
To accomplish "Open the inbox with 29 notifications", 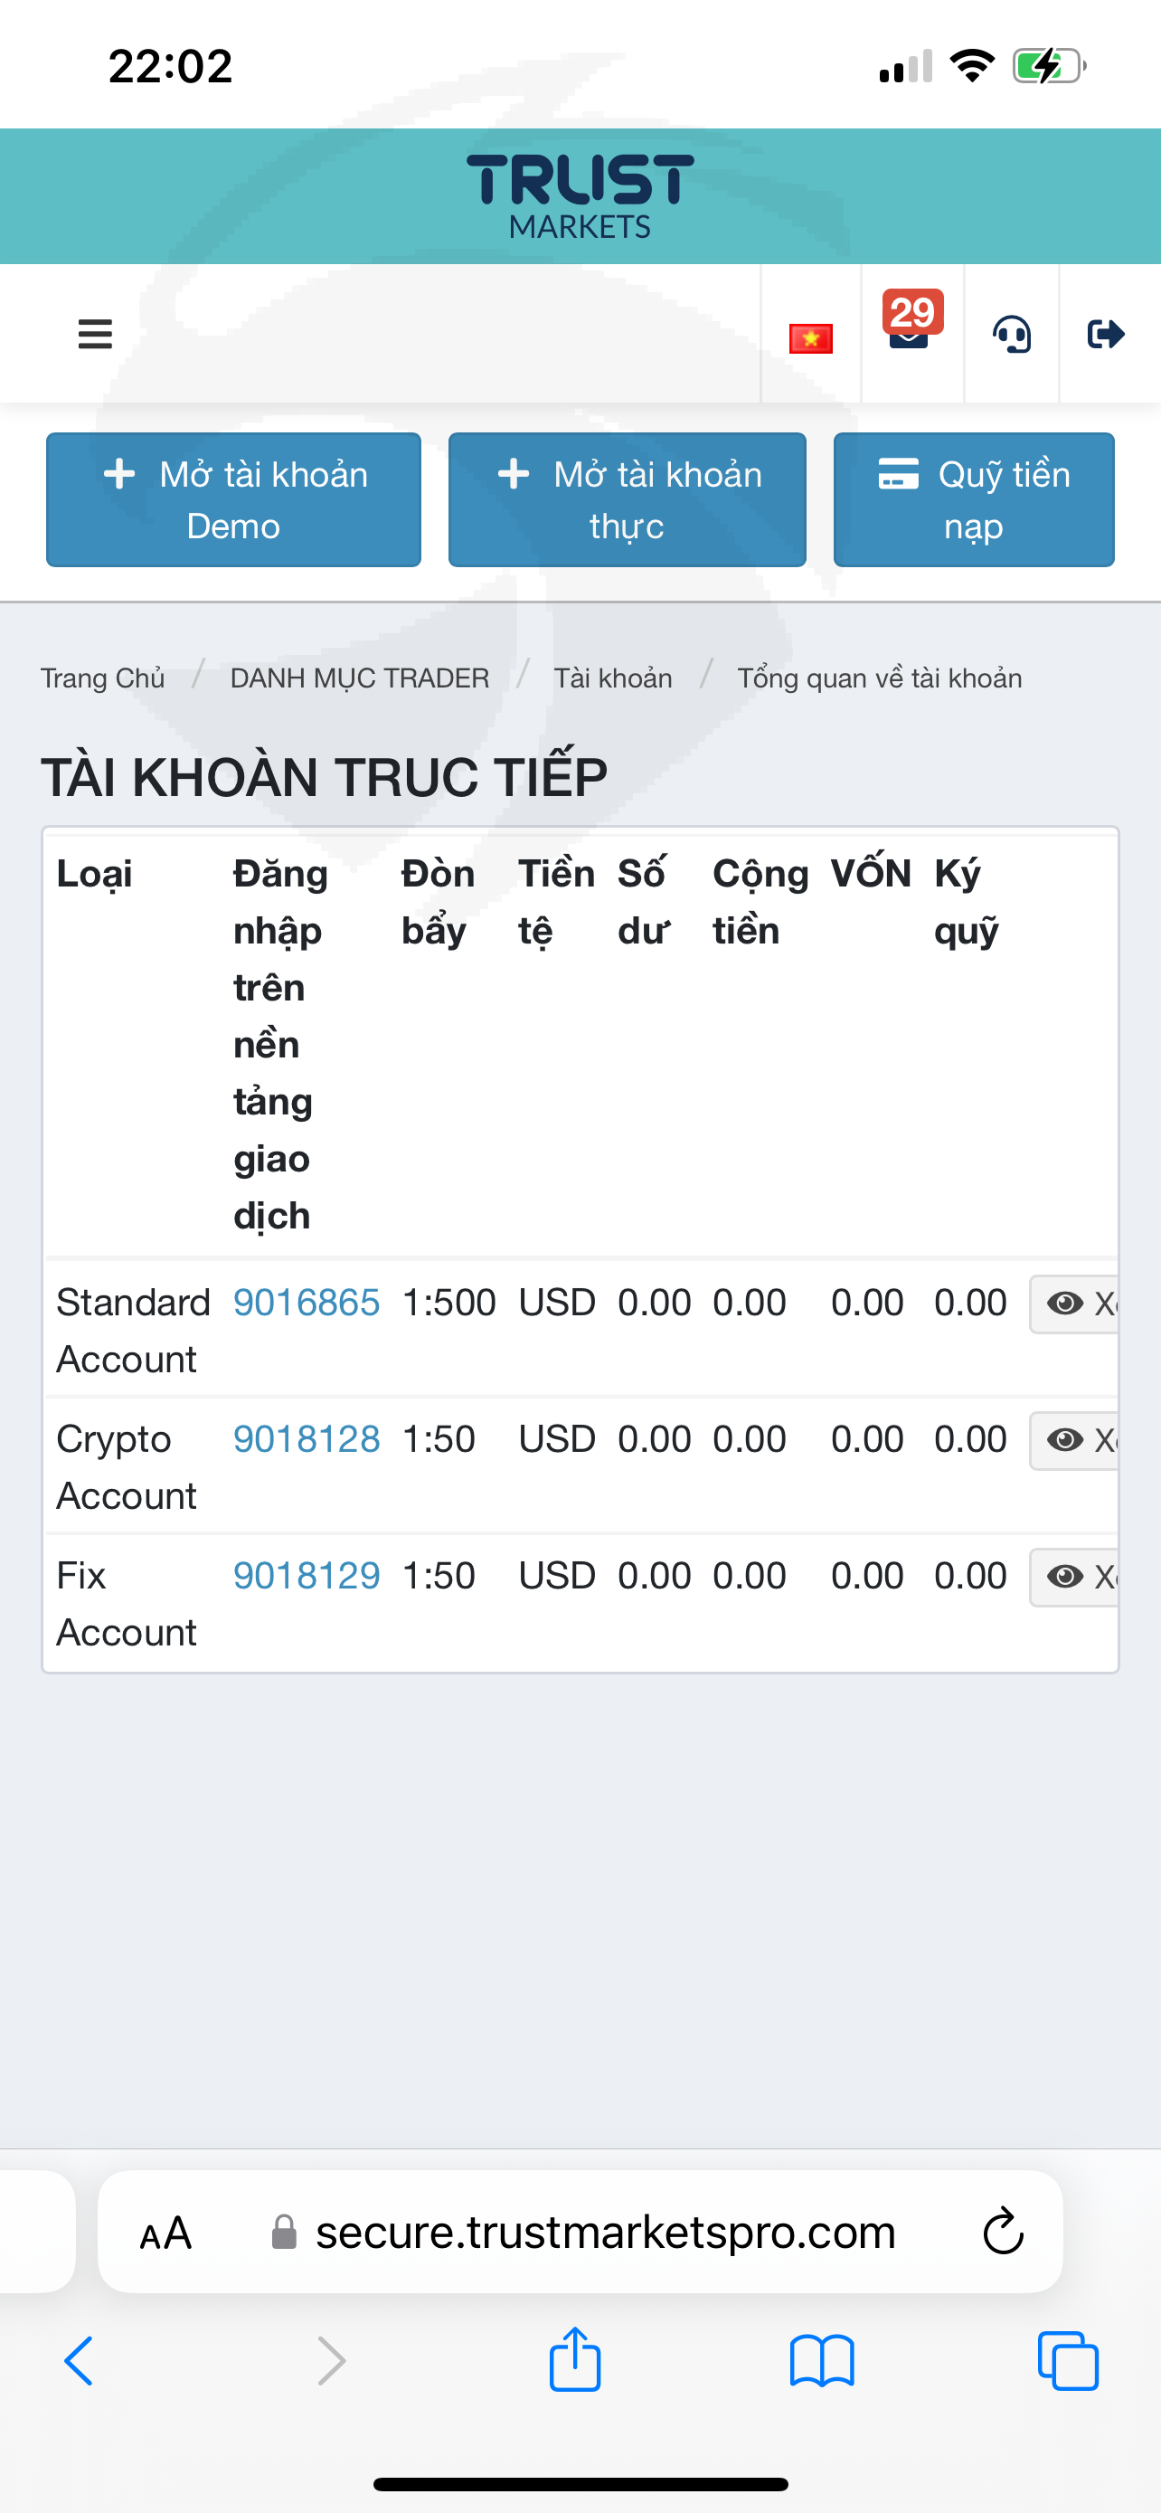I will [x=910, y=332].
